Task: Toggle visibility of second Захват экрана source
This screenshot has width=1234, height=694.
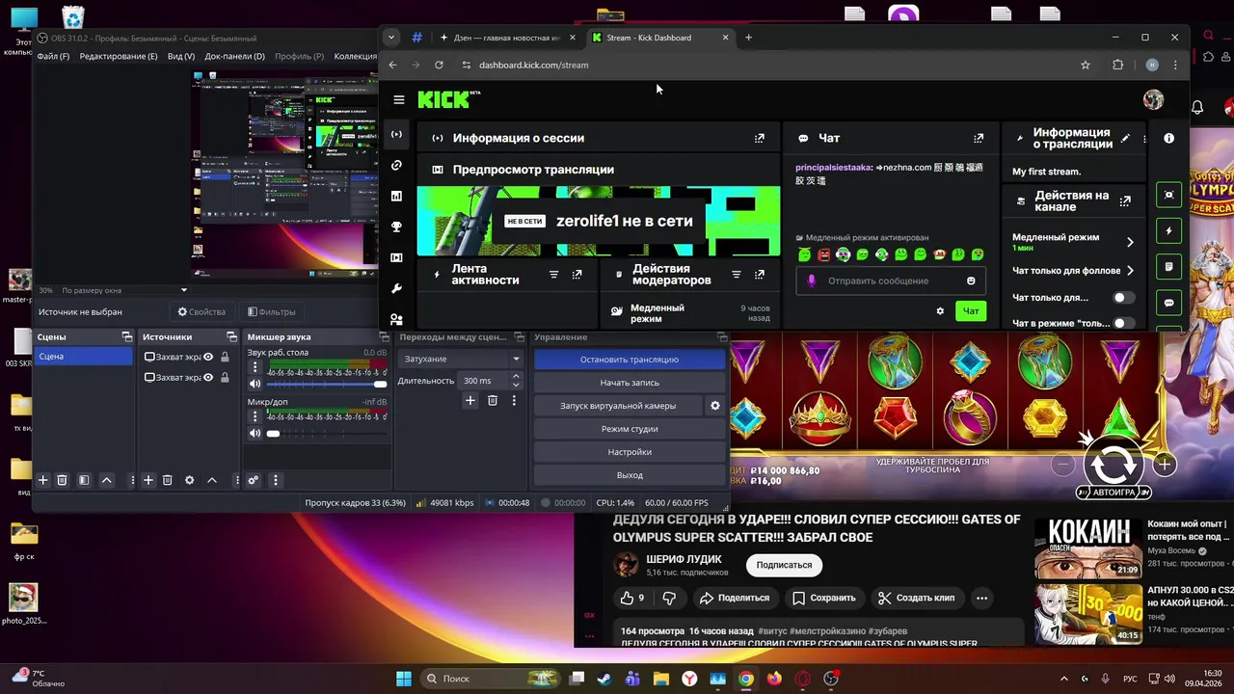Action: pos(207,378)
